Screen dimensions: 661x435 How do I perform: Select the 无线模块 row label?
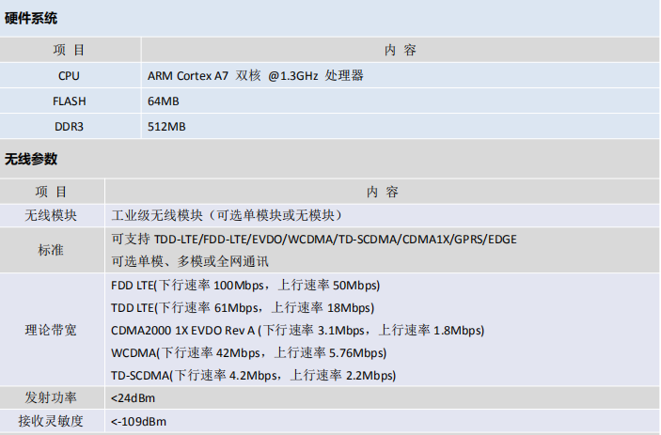[51, 214]
